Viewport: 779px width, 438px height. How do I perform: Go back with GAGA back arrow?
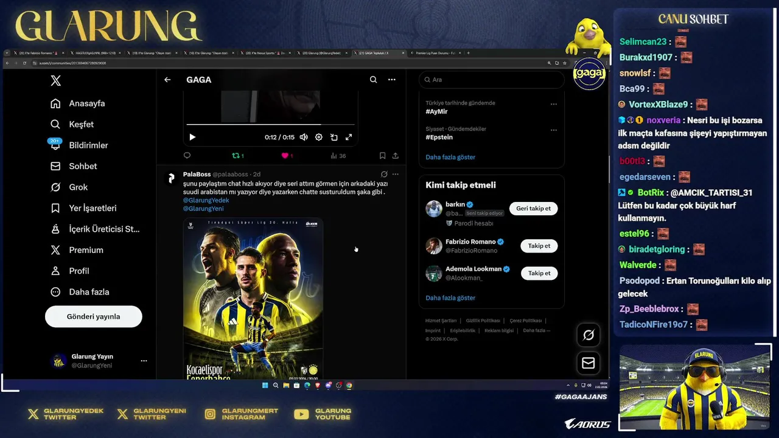167,80
